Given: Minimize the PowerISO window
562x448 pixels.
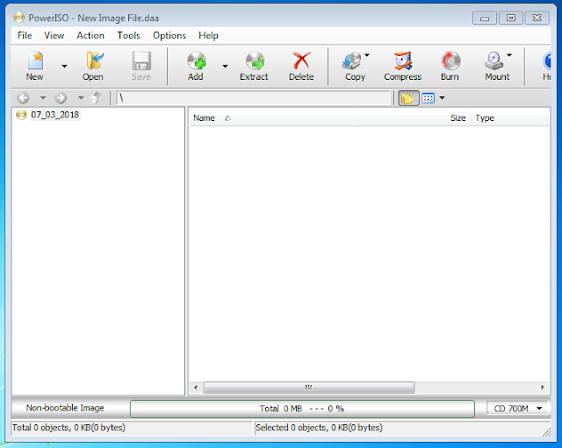Looking at the screenshot, I should [485, 18].
